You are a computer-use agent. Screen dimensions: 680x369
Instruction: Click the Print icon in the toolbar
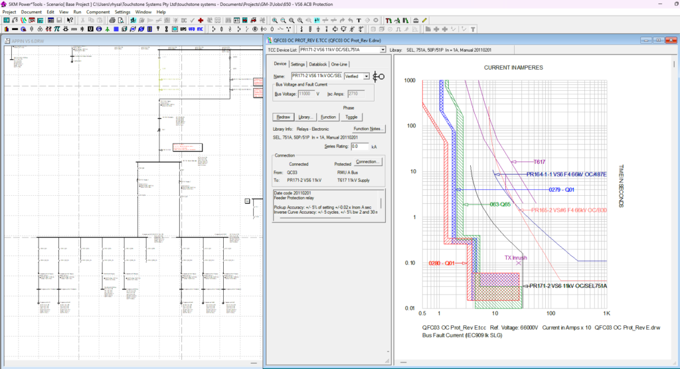click(112, 21)
